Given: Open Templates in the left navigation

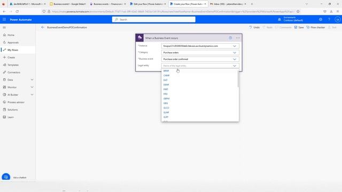Looking at the screenshot, I should pos(13,65).
